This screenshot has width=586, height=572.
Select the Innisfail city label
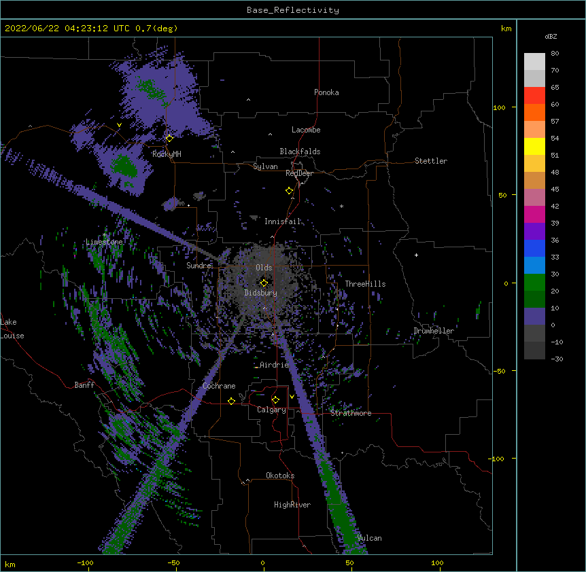pyautogui.click(x=283, y=221)
